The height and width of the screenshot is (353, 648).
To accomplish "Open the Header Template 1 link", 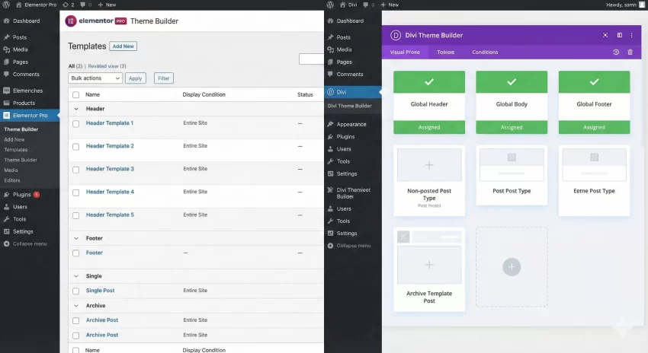I will 110,123.
